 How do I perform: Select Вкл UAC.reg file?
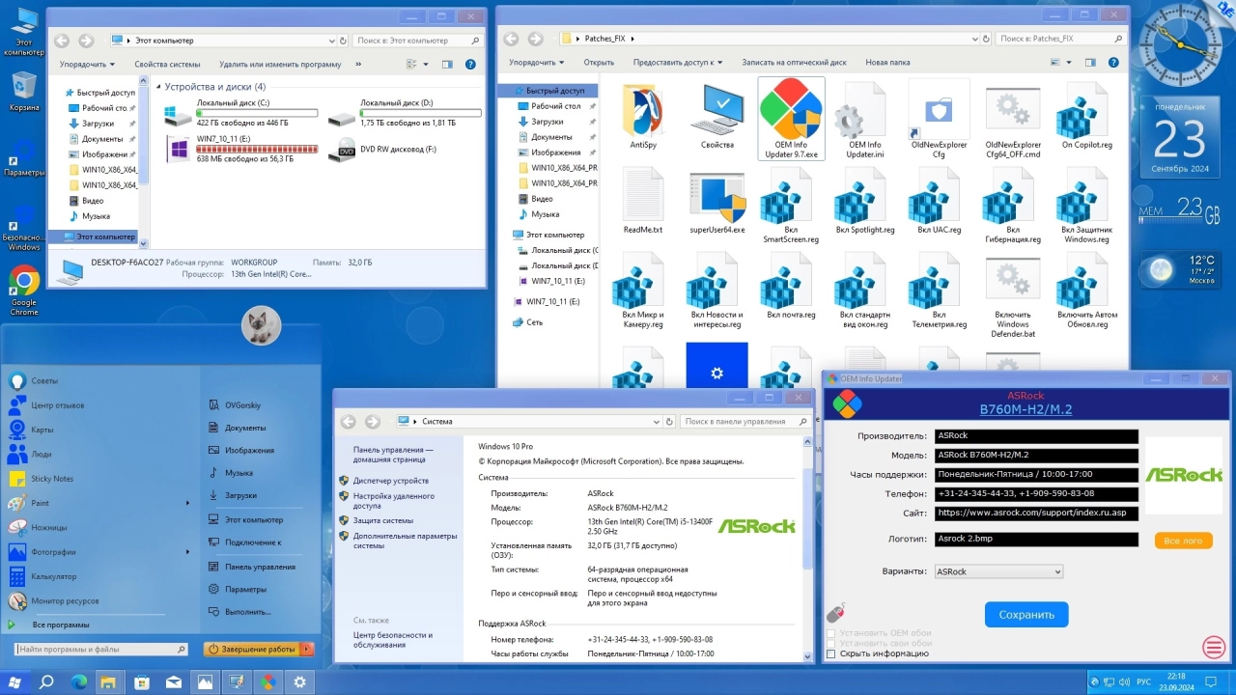pyautogui.click(x=939, y=202)
